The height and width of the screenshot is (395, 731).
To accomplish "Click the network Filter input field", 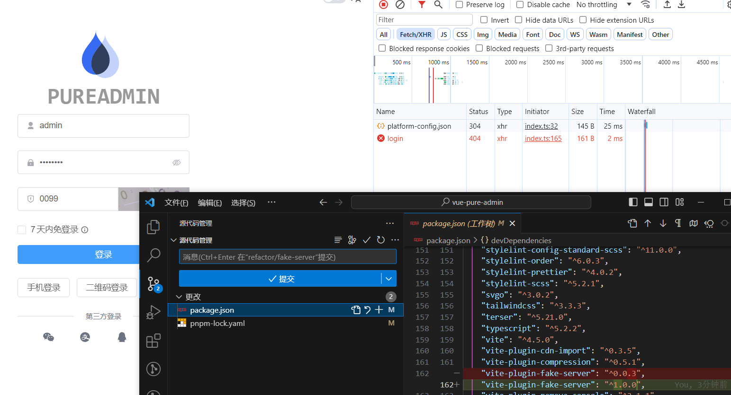I will [x=424, y=19].
